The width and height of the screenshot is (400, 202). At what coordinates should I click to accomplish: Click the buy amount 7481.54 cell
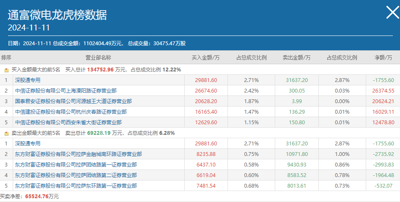point(206,186)
